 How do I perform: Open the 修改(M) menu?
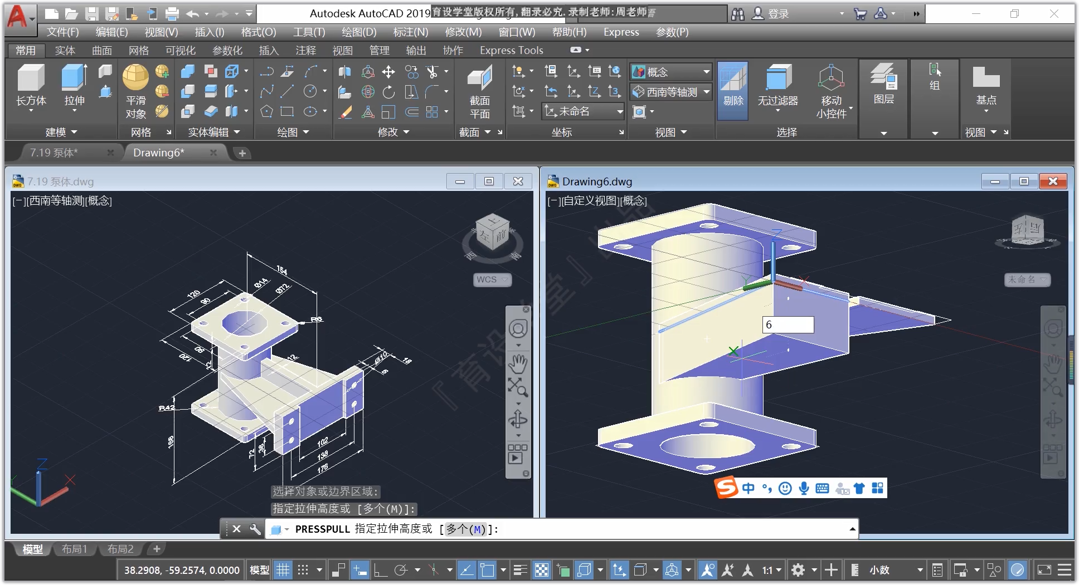pyautogui.click(x=463, y=32)
